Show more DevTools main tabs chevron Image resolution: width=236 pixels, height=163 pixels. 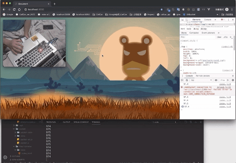click(215, 20)
